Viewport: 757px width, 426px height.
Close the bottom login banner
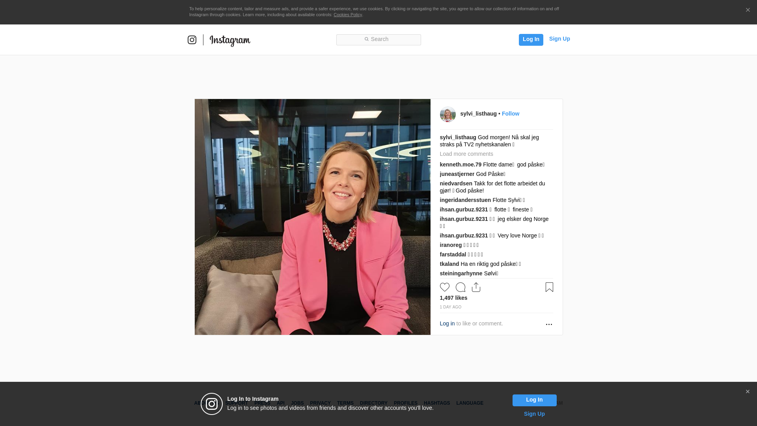pyautogui.click(x=748, y=392)
